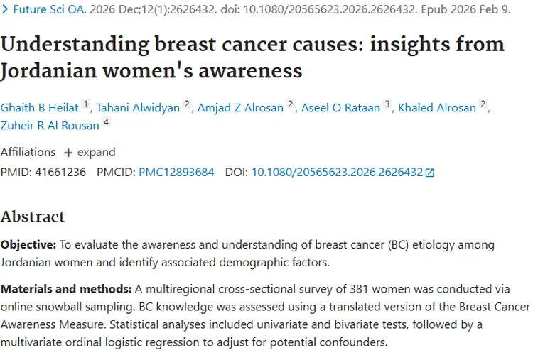Click the author name Zuheir R Al Rousan
The width and height of the screenshot is (533, 355).
click(49, 125)
